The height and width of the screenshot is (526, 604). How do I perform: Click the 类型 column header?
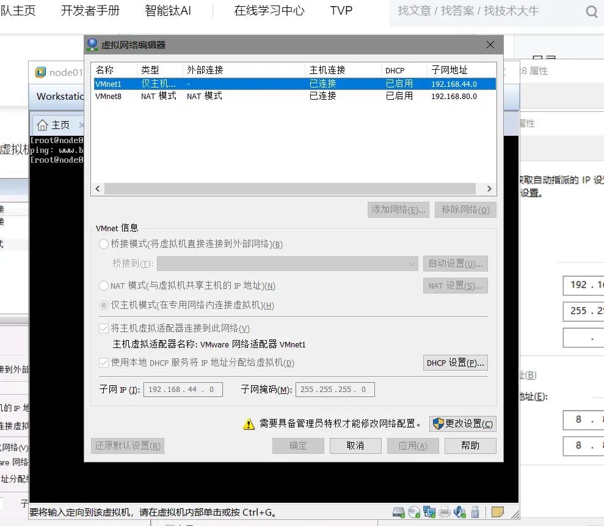[159, 70]
